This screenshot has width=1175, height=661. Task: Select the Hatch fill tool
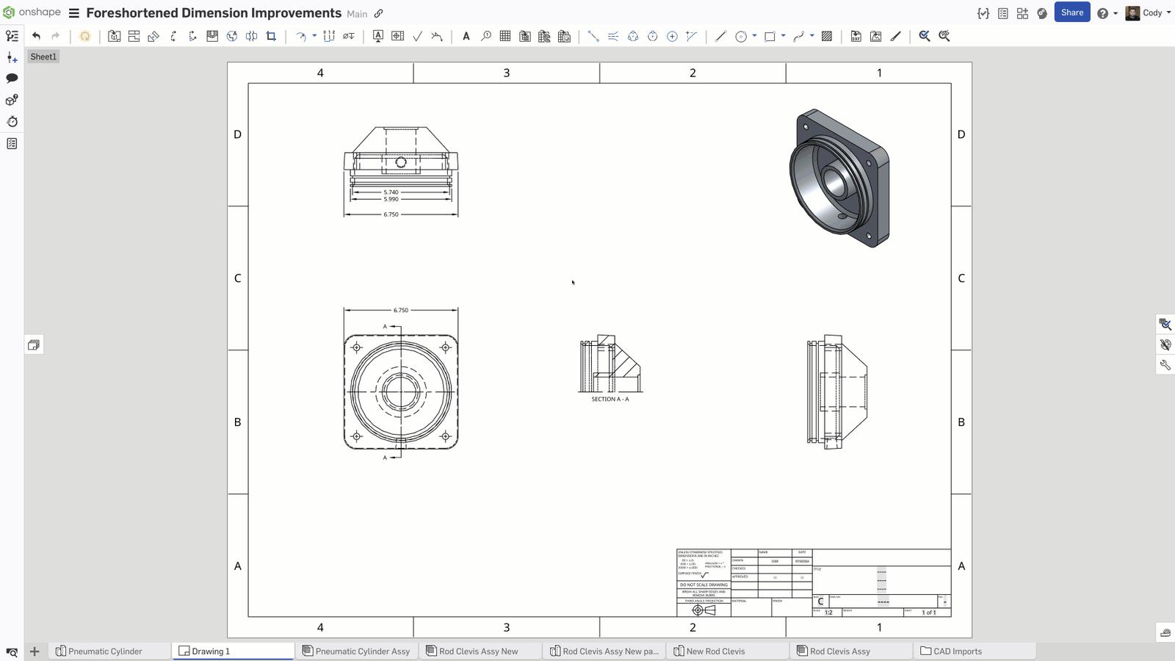pyautogui.click(x=827, y=36)
